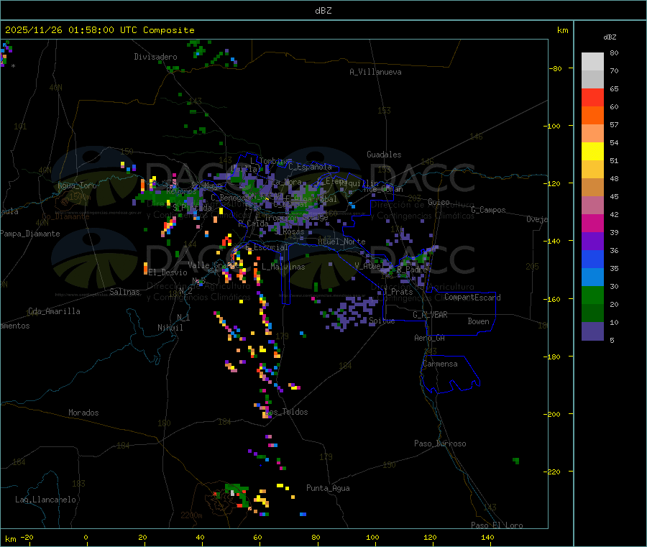Select the Agua_Toro location label
Screen dimensions: 647x547
click(77, 185)
